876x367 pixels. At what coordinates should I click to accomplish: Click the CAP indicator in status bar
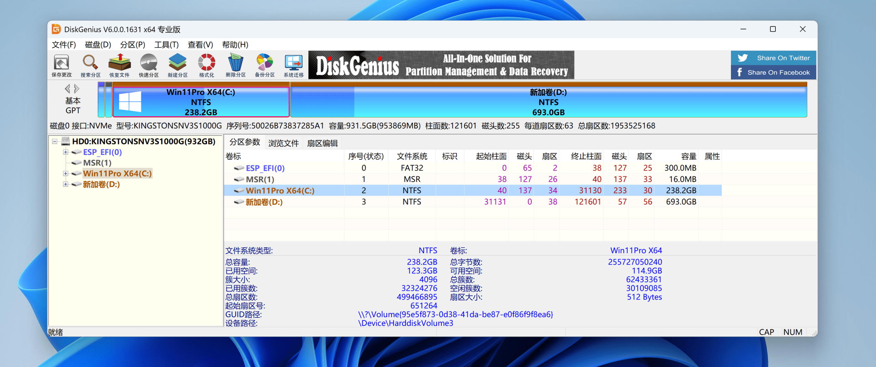tap(766, 332)
